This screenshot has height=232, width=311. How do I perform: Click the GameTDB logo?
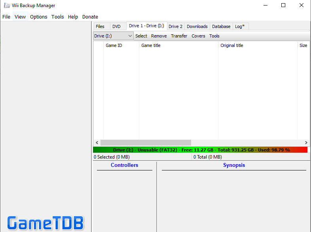pos(46,223)
